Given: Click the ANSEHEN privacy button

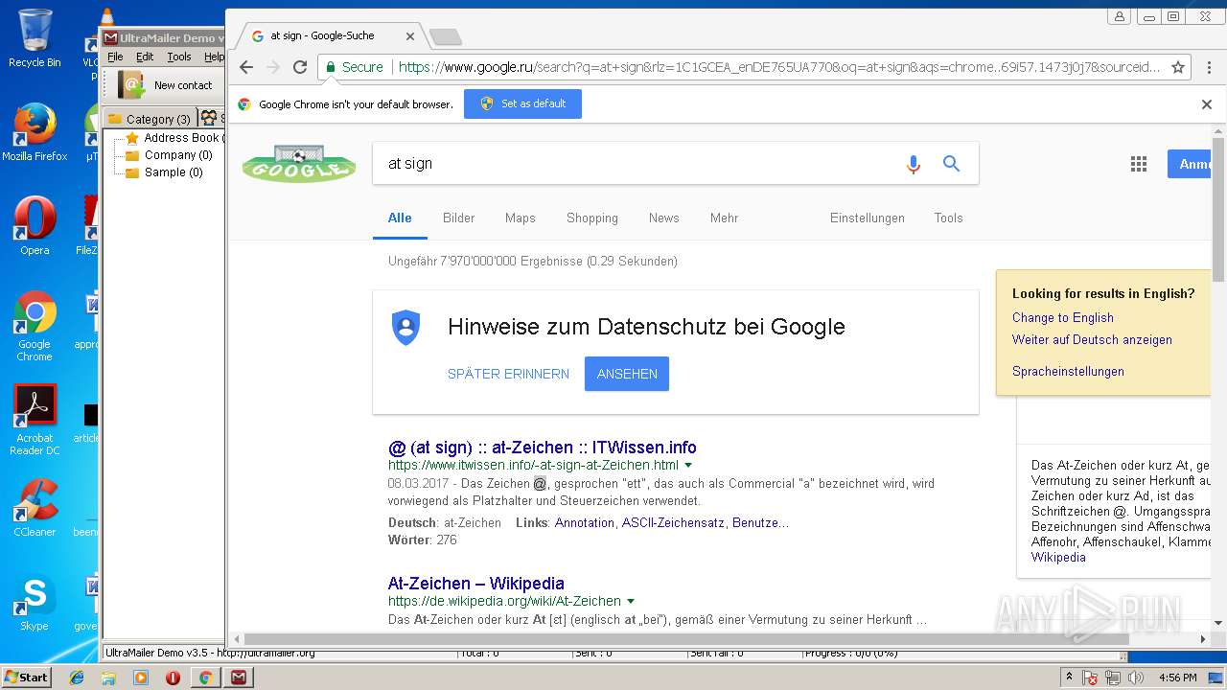Looking at the screenshot, I should click(627, 374).
